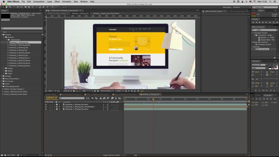Select the Zoom magnifier tool
This screenshot has width=279, height=157.
coord(10,7)
